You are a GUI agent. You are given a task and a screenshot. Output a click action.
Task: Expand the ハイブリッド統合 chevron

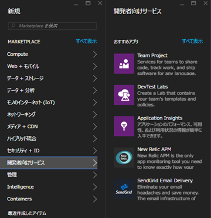coord(95,139)
